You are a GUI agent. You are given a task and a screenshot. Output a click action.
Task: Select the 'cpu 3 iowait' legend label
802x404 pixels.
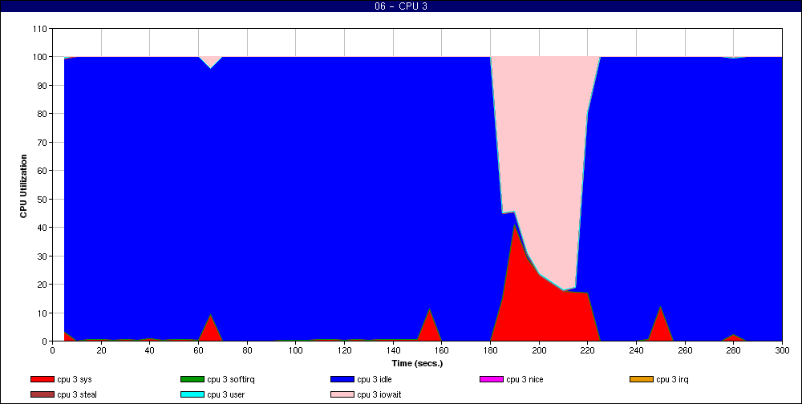click(379, 395)
